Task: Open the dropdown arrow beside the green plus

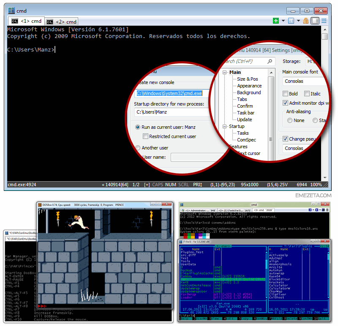Action: [x=283, y=21]
